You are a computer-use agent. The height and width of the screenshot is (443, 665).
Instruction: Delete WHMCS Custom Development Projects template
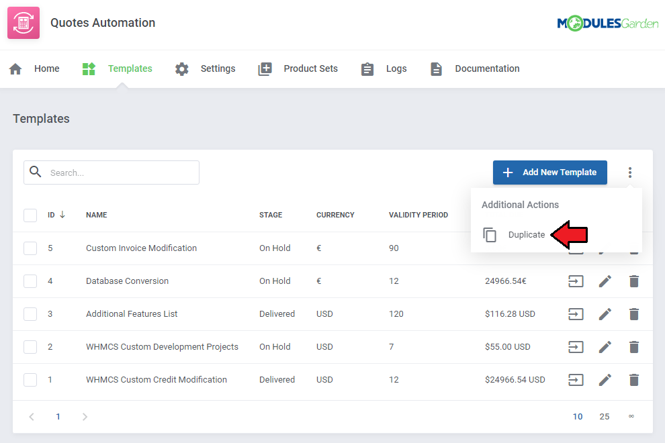[634, 347]
